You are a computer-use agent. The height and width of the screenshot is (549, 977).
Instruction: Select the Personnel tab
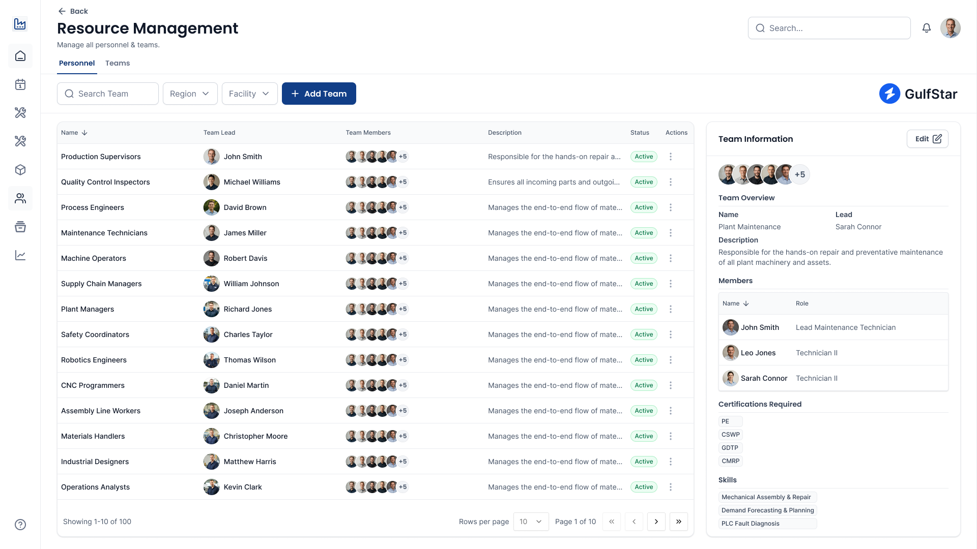(77, 63)
